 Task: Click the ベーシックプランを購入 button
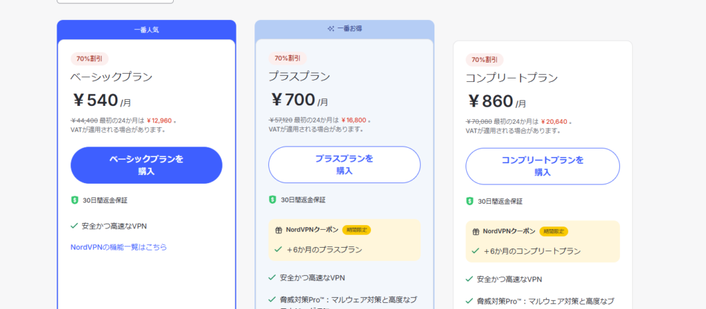[x=146, y=165]
